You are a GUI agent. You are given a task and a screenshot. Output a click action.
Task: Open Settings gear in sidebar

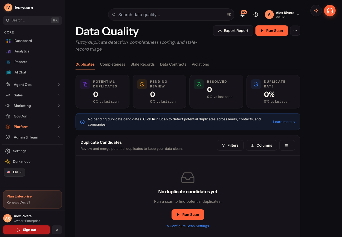(8, 151)
